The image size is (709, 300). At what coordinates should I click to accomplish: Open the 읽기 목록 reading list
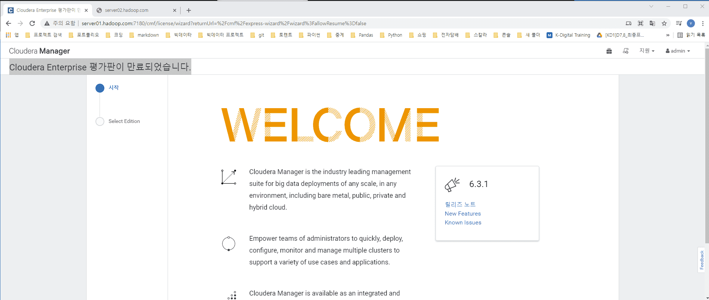[691, 35]
